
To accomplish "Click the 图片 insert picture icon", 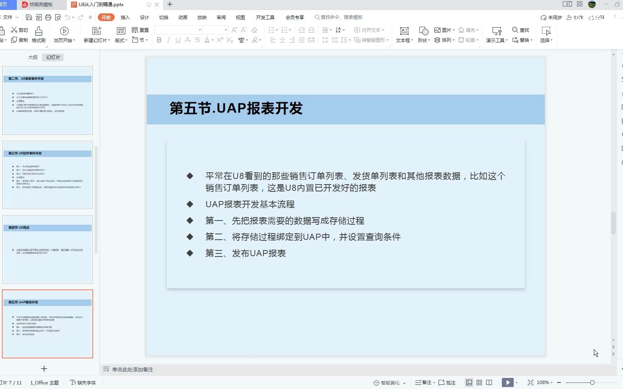I will click(x=444, y=30).
